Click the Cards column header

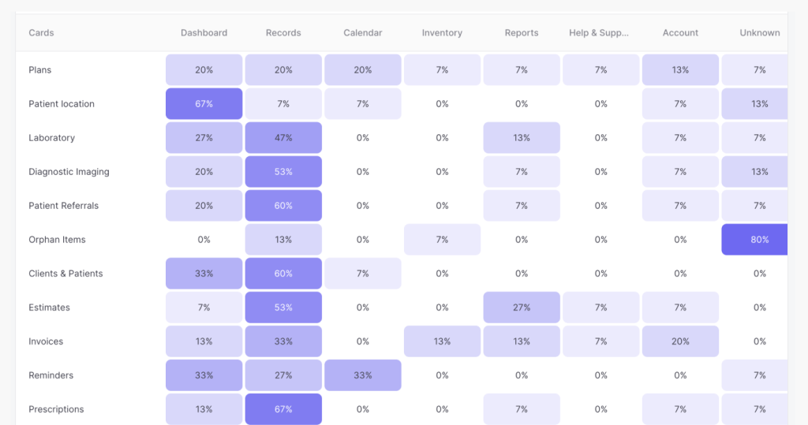click(x=41, y=33)
